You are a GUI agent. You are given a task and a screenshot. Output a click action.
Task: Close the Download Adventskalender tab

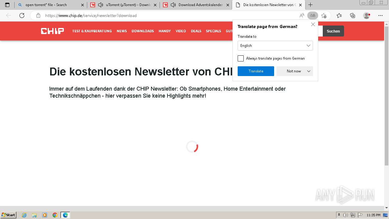pos(228,5)
